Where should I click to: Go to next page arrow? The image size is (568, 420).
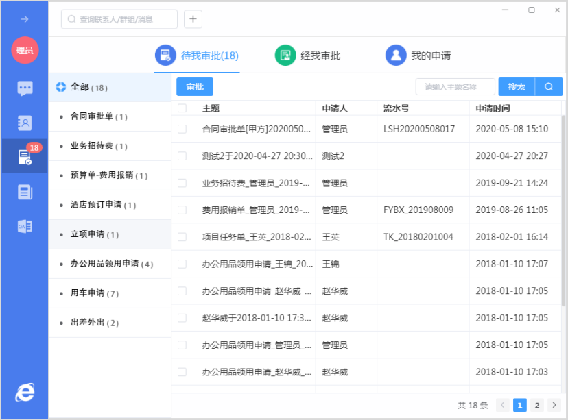[x=554, y=406]
